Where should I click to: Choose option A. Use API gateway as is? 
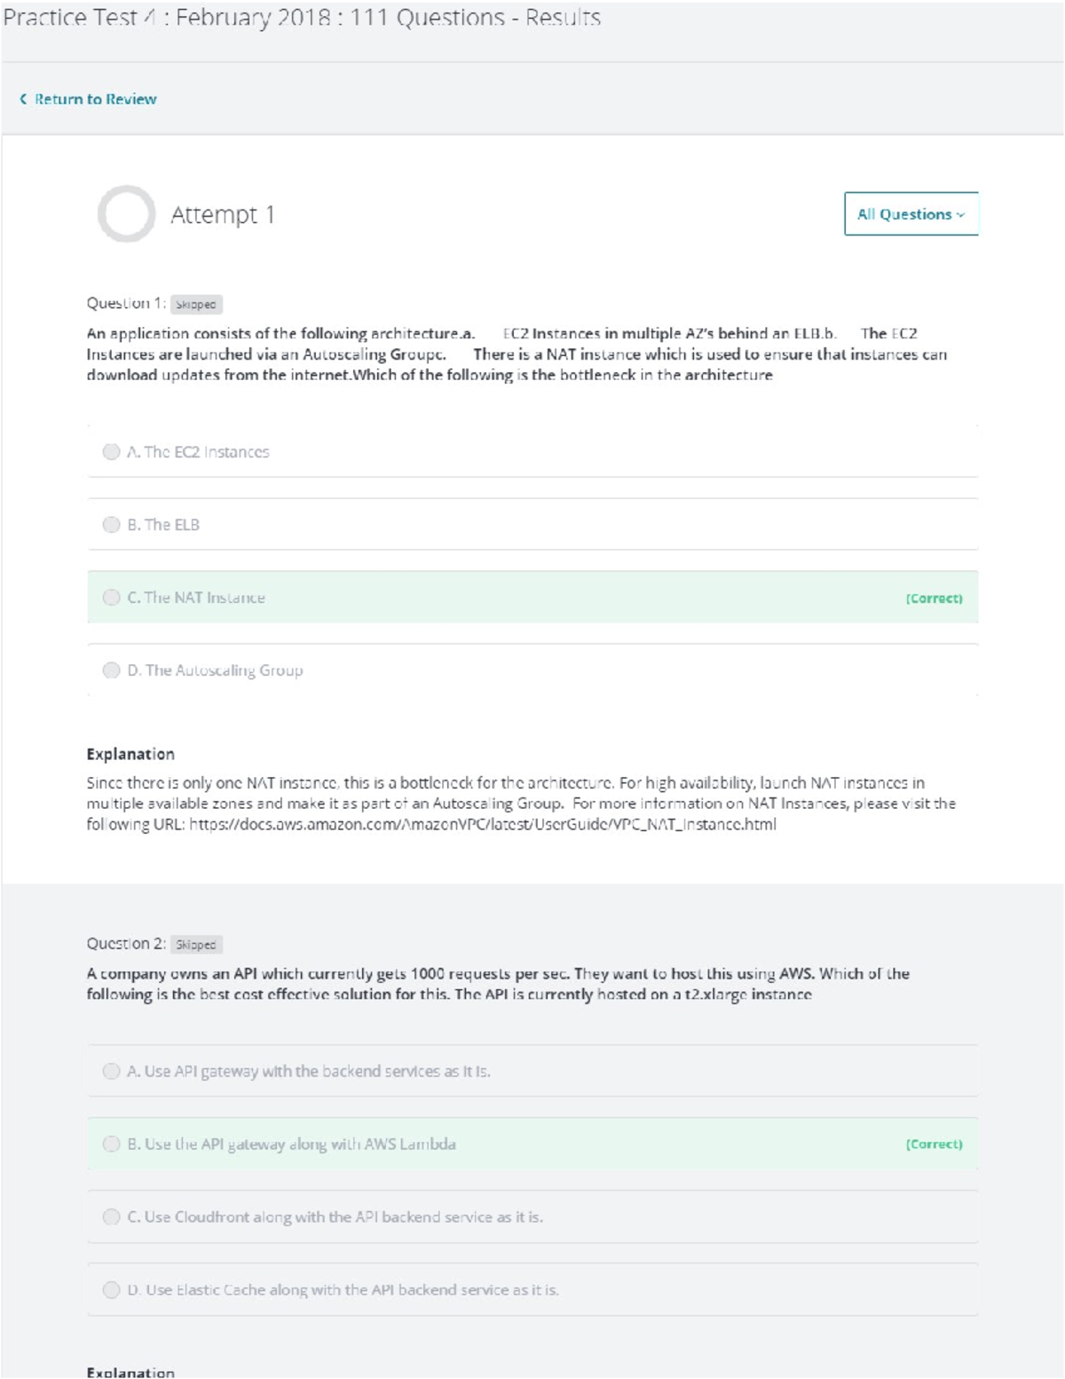[x=111, y=1072]
